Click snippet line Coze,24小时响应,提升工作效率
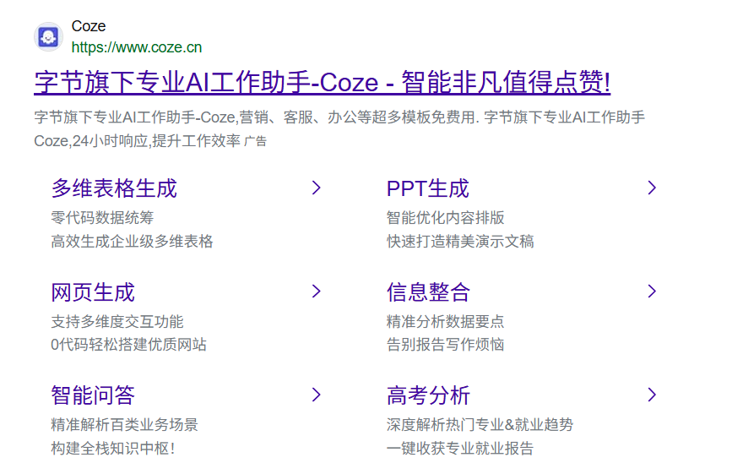This screenshot has height=474, width=743. pos(138,141)
